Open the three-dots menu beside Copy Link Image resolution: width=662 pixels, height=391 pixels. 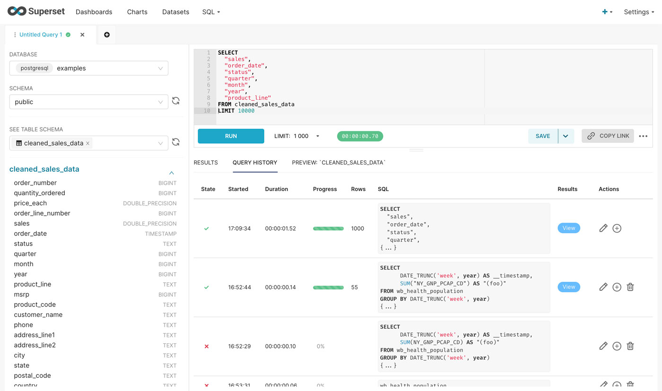coord(643,136)
